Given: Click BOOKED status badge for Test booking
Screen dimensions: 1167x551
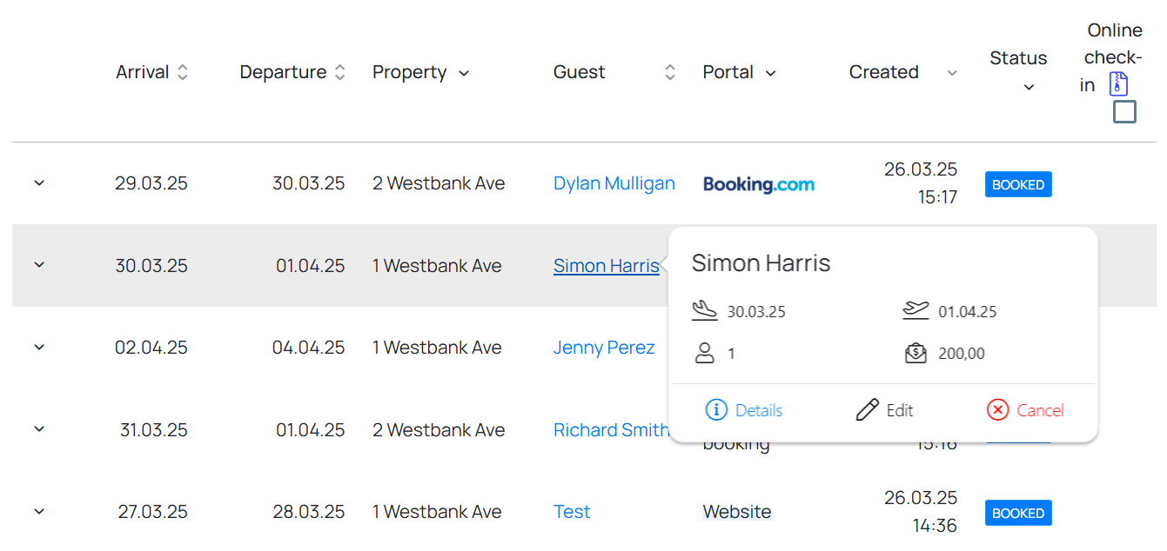Looking at the screenshot, I should point(1018,513).
